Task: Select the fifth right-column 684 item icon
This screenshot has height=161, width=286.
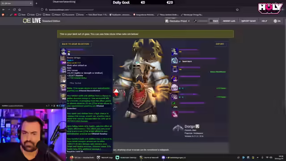Action: (x=175, y=87)
